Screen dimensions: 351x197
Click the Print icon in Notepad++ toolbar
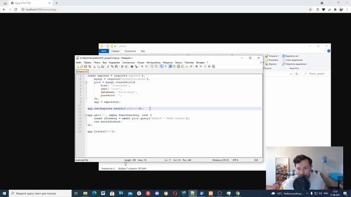coord(103,67)
